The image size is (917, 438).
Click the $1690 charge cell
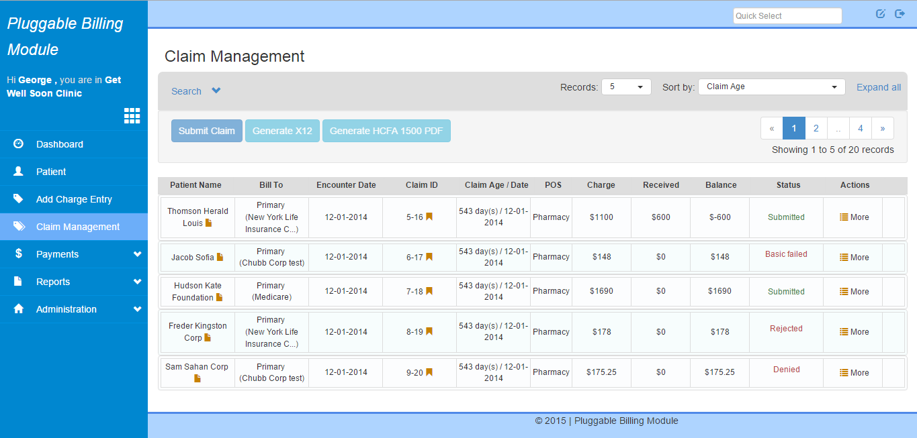[x=601, y=291]
